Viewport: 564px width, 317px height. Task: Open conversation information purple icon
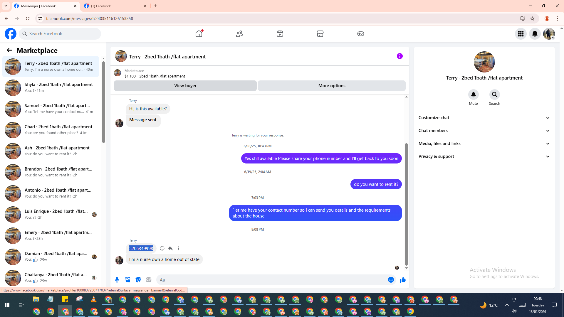(x=399, y=56)
